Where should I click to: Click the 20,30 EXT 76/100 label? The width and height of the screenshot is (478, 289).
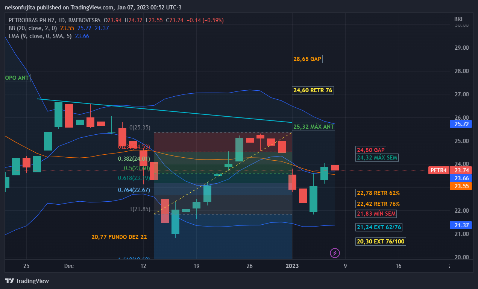pyautogui.click(x=381, y=242)
